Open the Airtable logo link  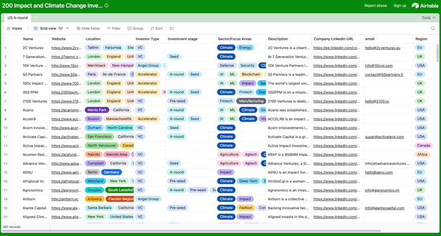pyautogui.click(x=425, y=6)
